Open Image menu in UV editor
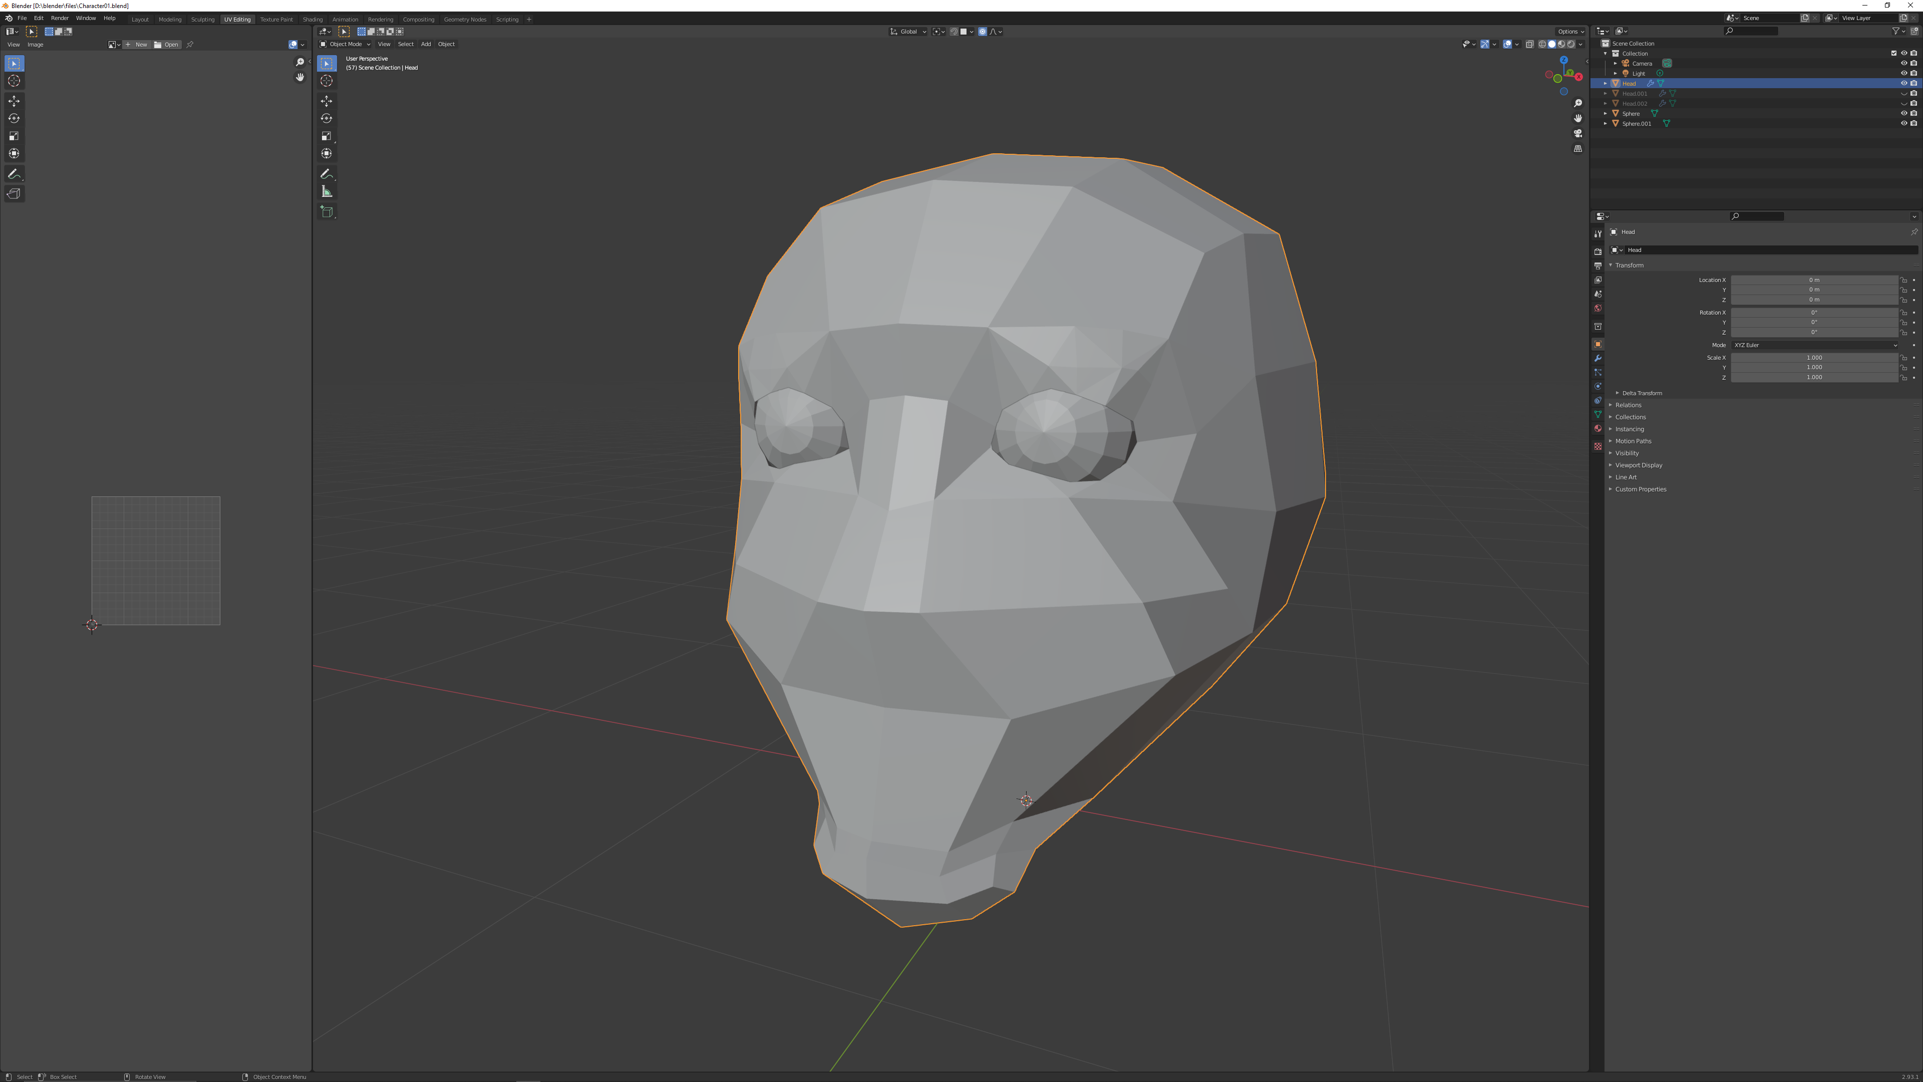This screenshot has height=1082, width=1923. tap(35, 45)
